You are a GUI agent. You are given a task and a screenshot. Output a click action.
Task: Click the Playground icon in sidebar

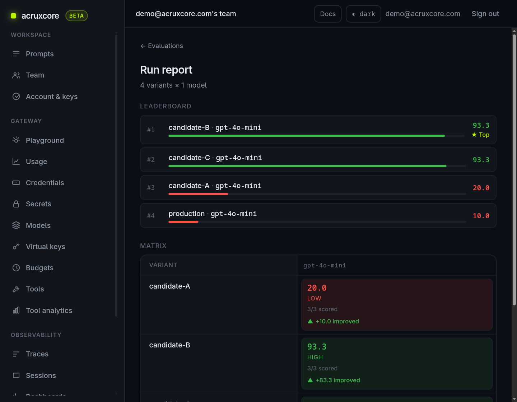16,140
